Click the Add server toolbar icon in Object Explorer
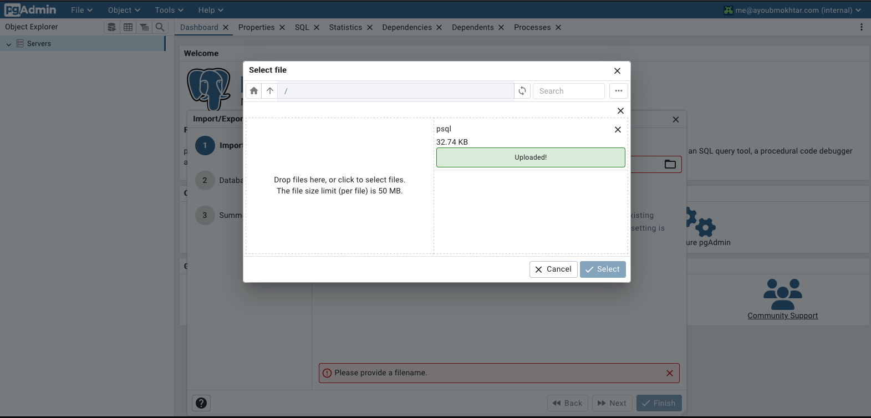Viewport: 871px width, 418px height. pos(112,27)
